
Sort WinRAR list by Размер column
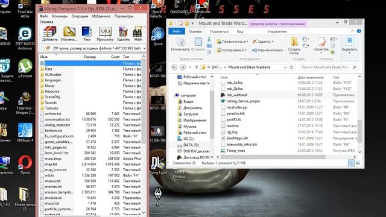90,57
